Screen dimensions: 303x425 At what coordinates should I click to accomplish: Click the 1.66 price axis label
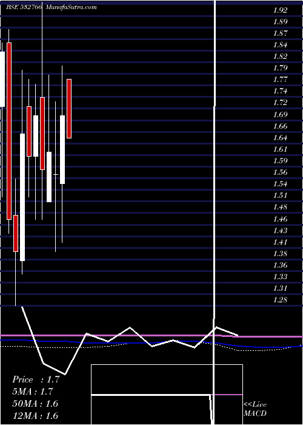[280, 126]
